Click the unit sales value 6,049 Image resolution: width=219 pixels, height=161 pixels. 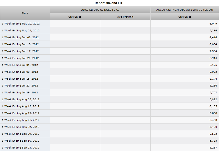click(x=213, y=23)
